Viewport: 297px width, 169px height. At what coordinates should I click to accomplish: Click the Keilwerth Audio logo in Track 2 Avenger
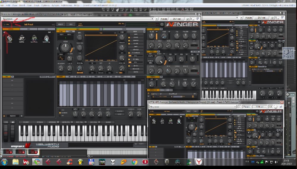click(47, 145)
